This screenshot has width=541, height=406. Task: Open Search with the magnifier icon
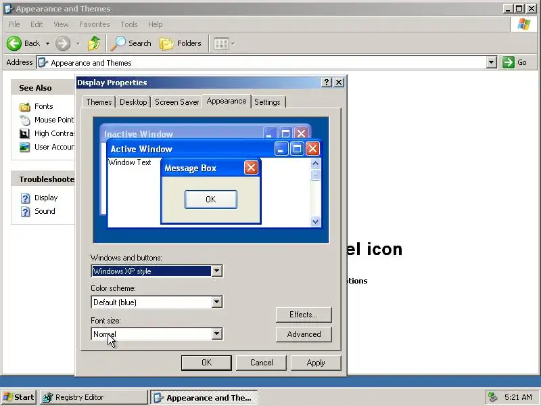pos(118,43)
